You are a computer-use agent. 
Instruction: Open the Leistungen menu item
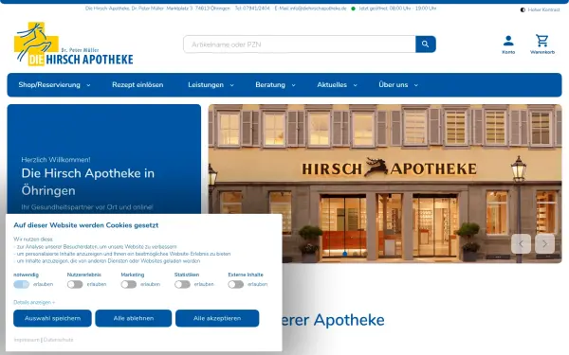tap(206, 85)
